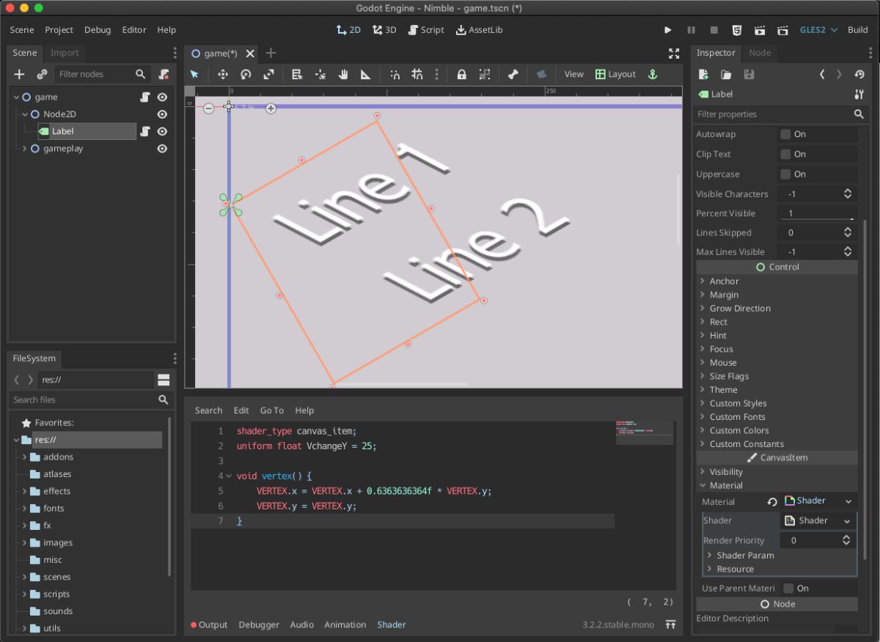Click the add new node plus icon

point(20,74)
